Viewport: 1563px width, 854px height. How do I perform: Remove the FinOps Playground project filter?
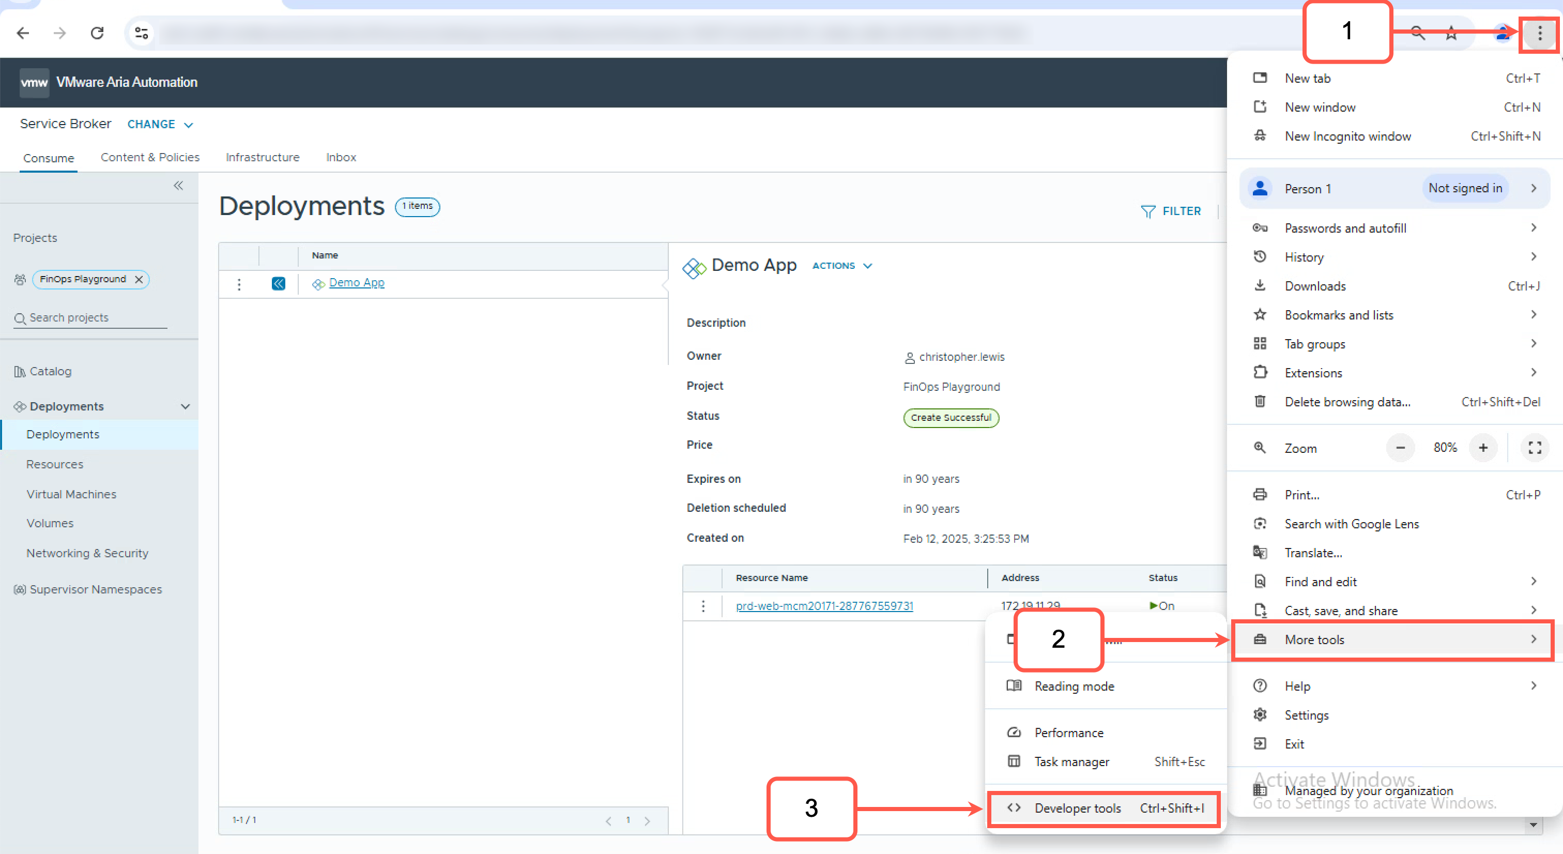(139, 279)
